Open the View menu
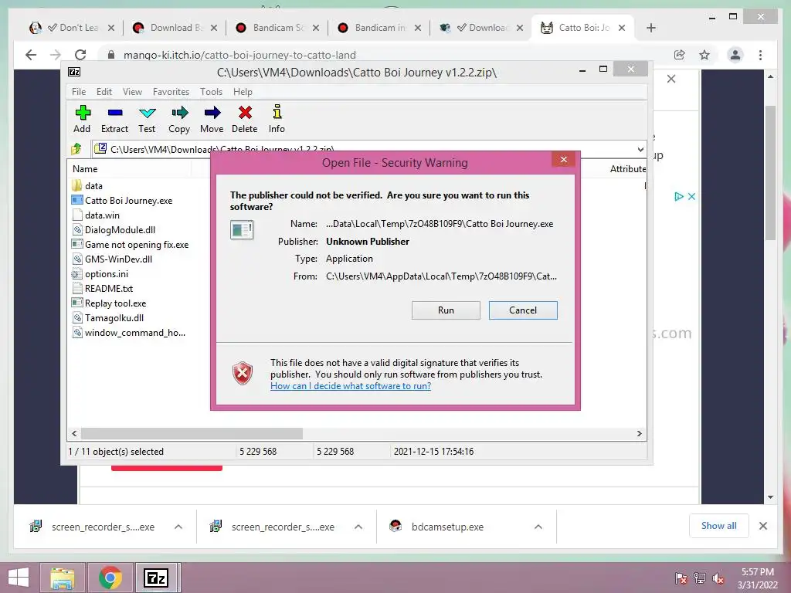Image resolution: width=791 pixels, height=593 pixels. (x=132, y=92)
